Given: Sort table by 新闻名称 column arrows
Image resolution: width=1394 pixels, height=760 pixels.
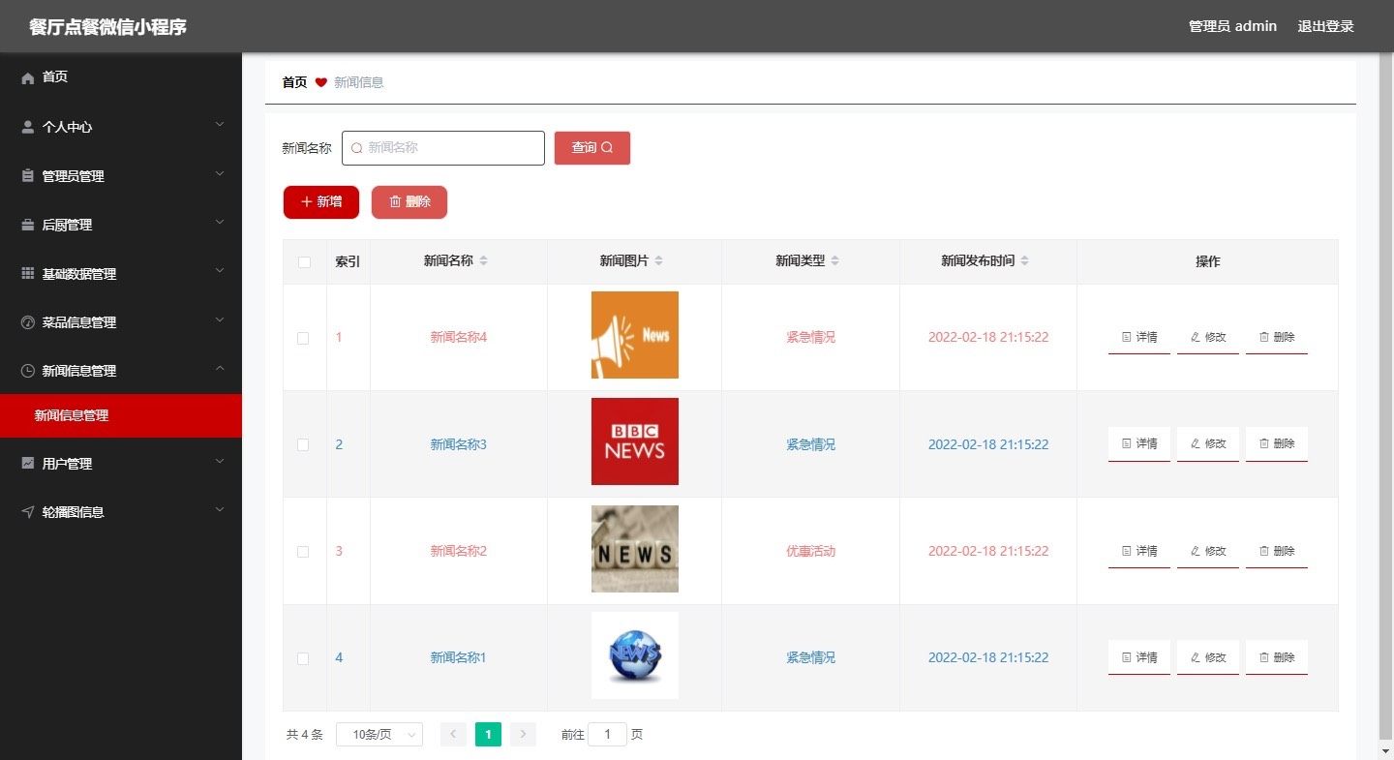Looking at the screenshot, I should [484, 261].
